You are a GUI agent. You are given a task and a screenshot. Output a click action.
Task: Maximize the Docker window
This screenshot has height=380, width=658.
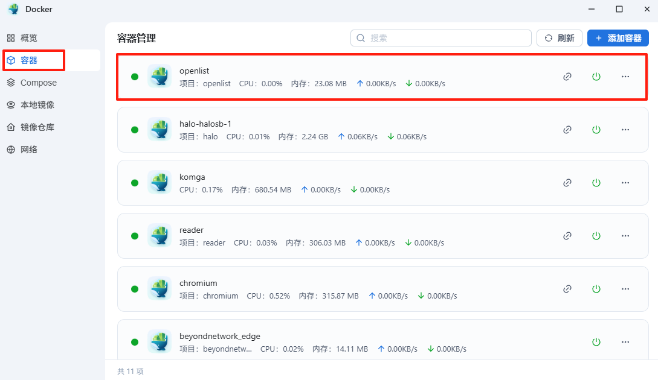coord(619,9)
